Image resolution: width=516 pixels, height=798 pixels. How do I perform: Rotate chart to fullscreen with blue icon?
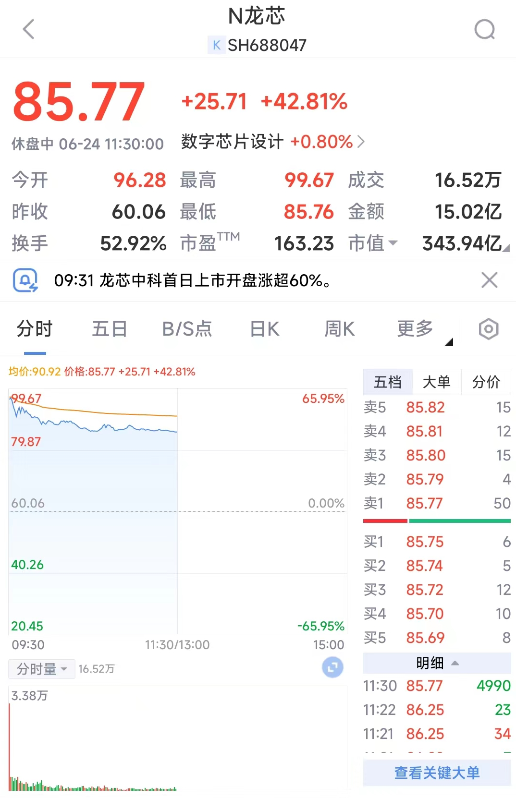pyautogui.click(x=332, y=667)
